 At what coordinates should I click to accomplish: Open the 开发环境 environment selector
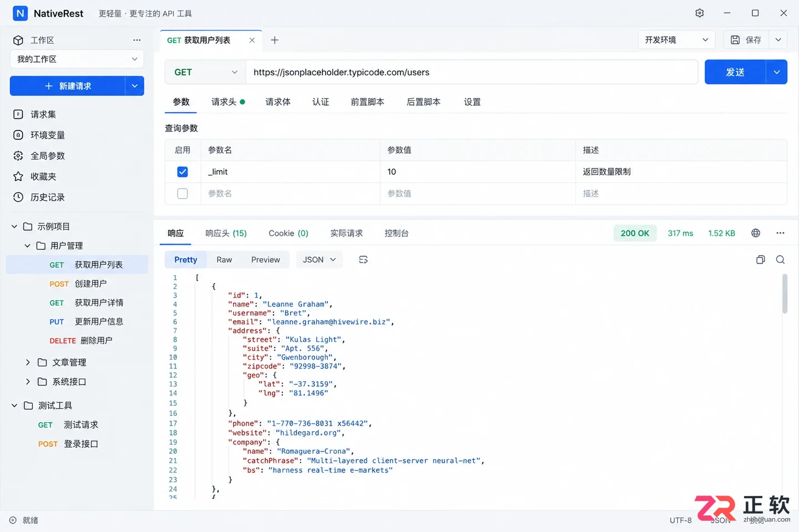(x=676, y=40)
